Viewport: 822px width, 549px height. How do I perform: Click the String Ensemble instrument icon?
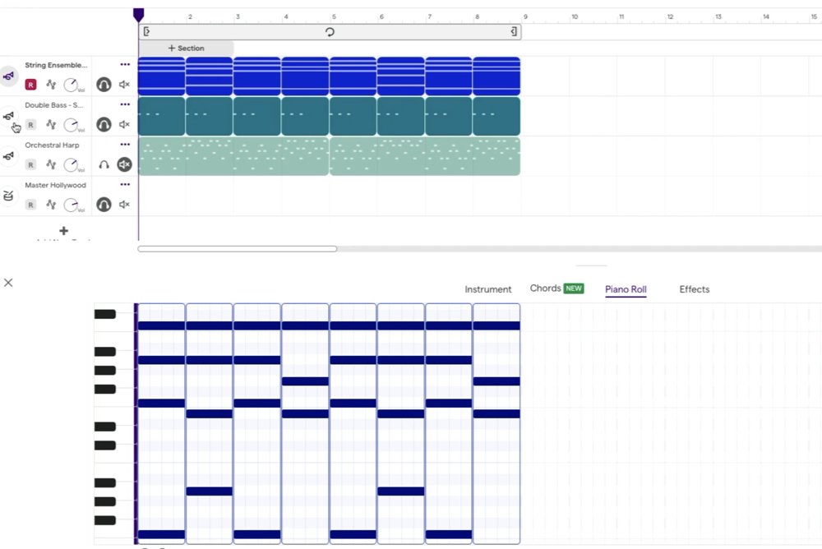(x=8, y=76)
